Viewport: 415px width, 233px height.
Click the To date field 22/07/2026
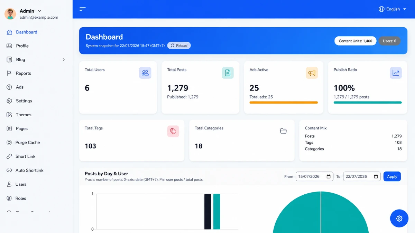[362, 176]
